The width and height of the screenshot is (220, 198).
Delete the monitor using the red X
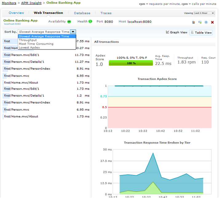[212, 22]
